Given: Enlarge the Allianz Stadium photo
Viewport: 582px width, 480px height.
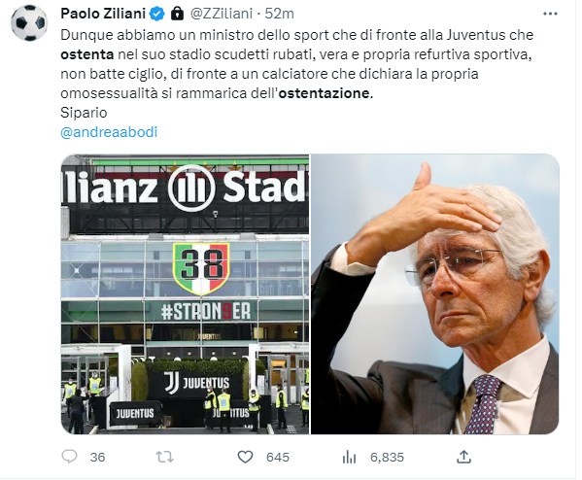Looking at the screenshot, I should pyautogui.click(x=185, y=294).
